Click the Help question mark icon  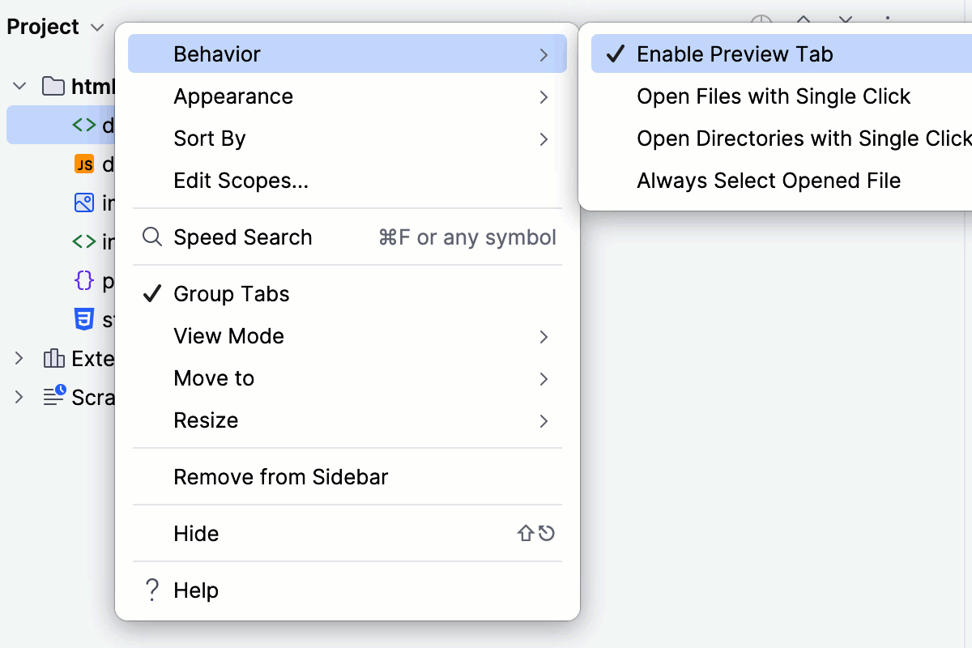151,590
